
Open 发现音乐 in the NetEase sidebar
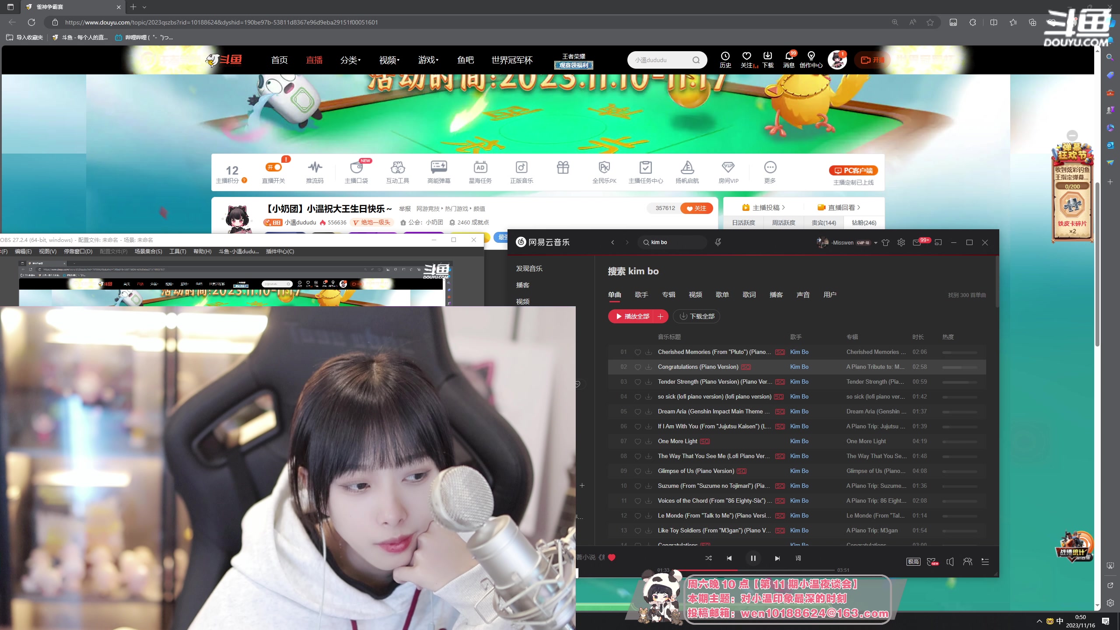(x=529, y=269)
